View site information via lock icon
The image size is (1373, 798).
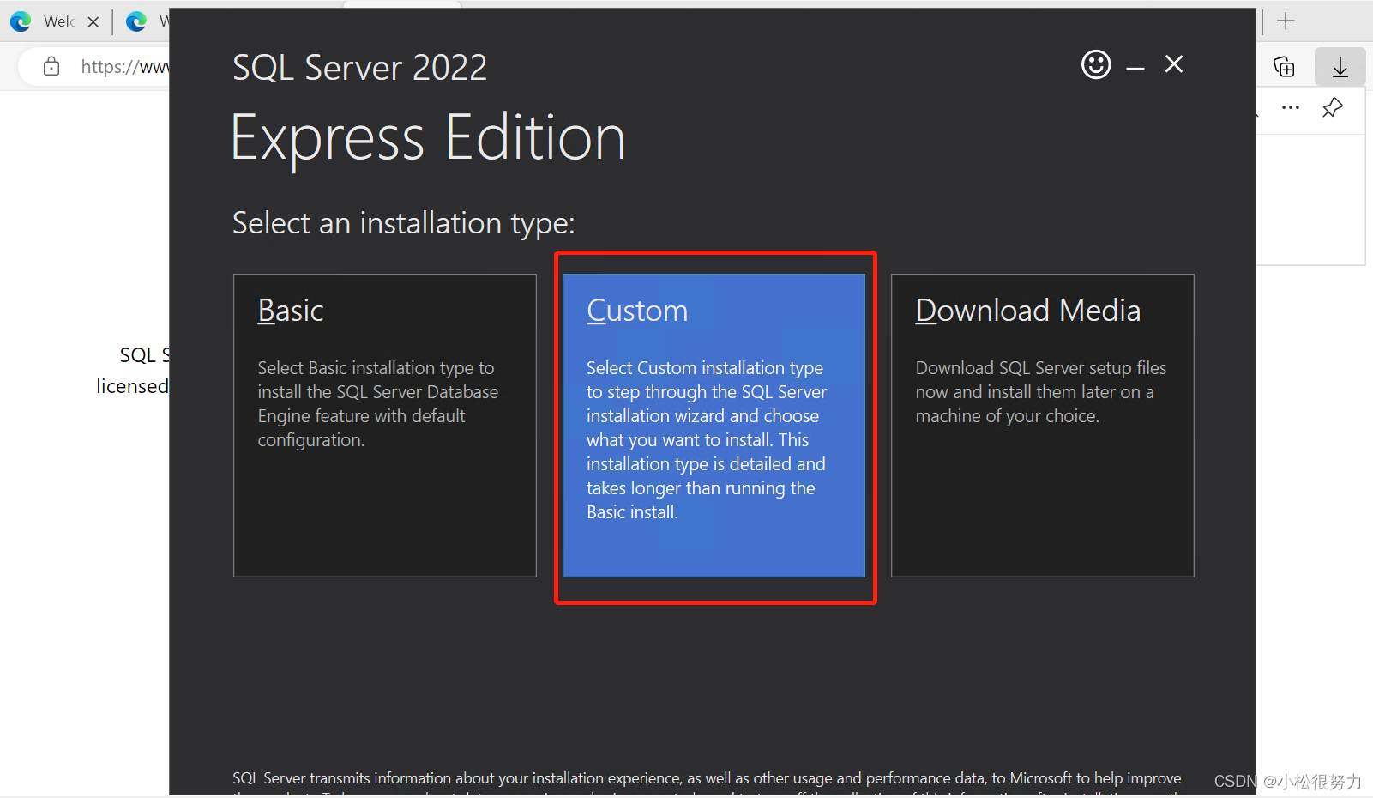click(x=51, y=67)
